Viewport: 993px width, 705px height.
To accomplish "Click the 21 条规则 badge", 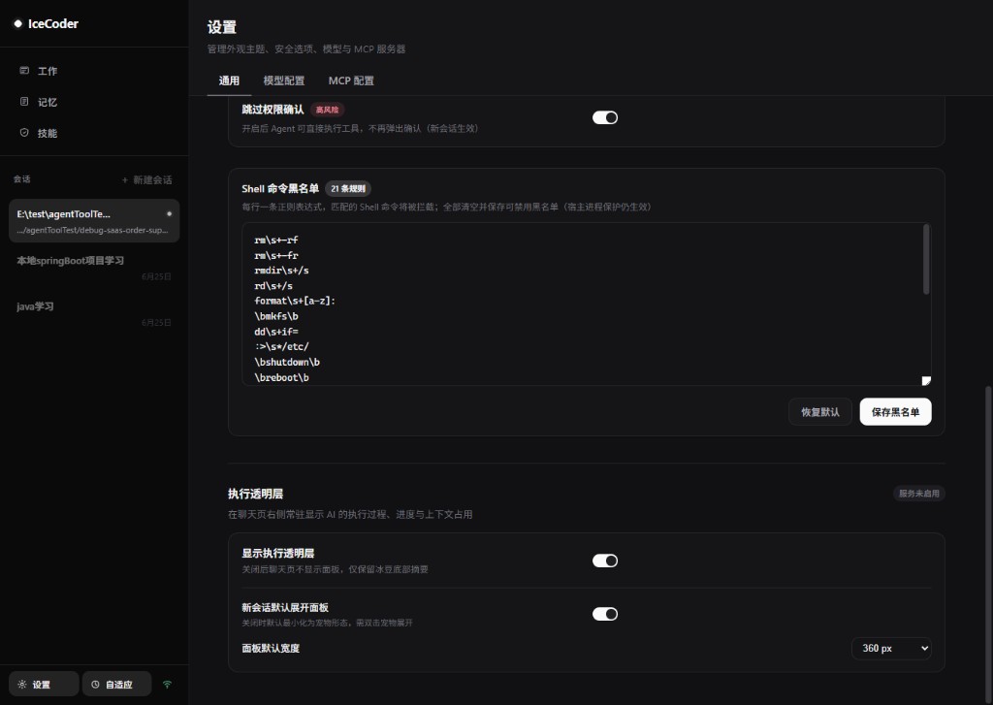I will 348,188.
